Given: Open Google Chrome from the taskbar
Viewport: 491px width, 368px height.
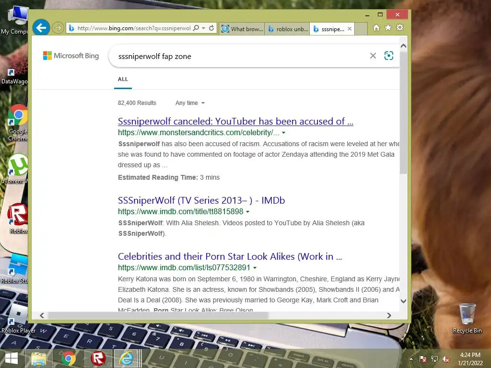Looking at the screenshot, I should [69, 358].
